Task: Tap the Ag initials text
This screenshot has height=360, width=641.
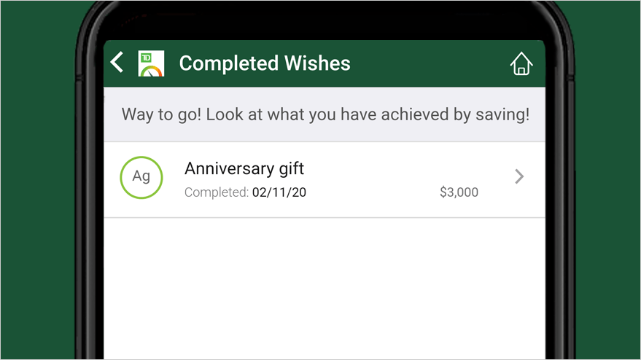Action: click(x=141, y=176)
